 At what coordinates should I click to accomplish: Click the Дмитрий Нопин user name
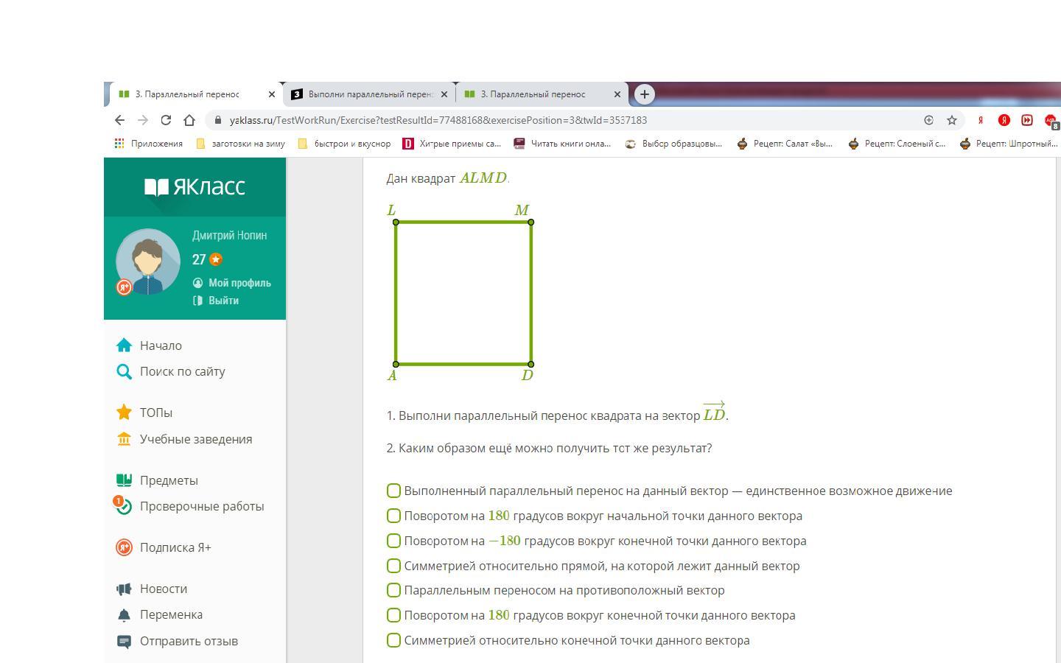click(229, 236)
